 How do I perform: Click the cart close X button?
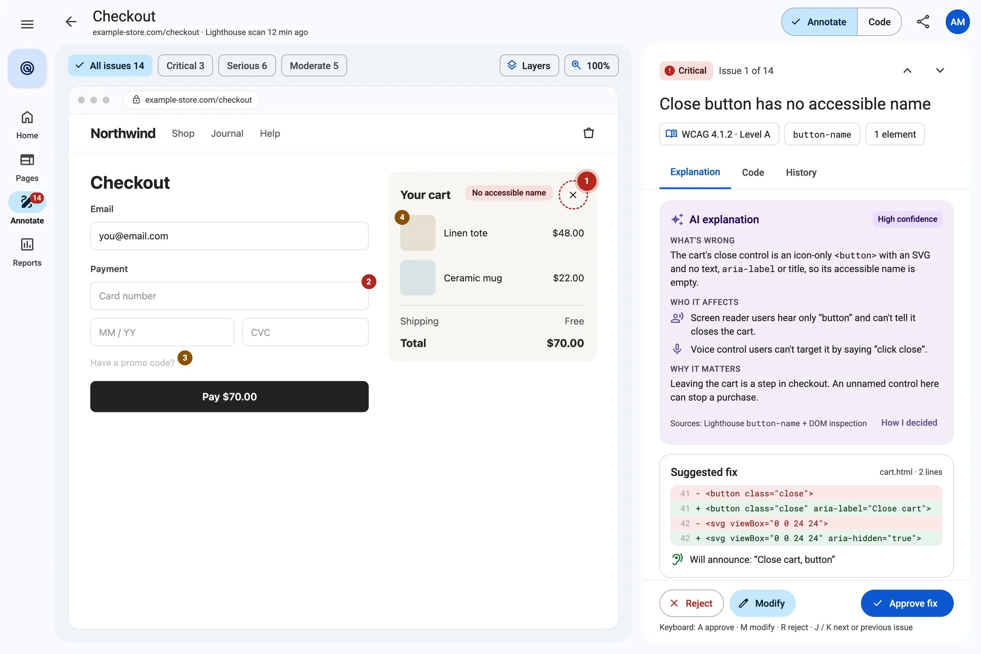click(x=573, y=195)
